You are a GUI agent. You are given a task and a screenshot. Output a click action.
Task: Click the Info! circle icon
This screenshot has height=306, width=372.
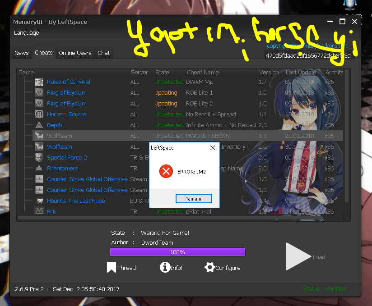[165, 267]
